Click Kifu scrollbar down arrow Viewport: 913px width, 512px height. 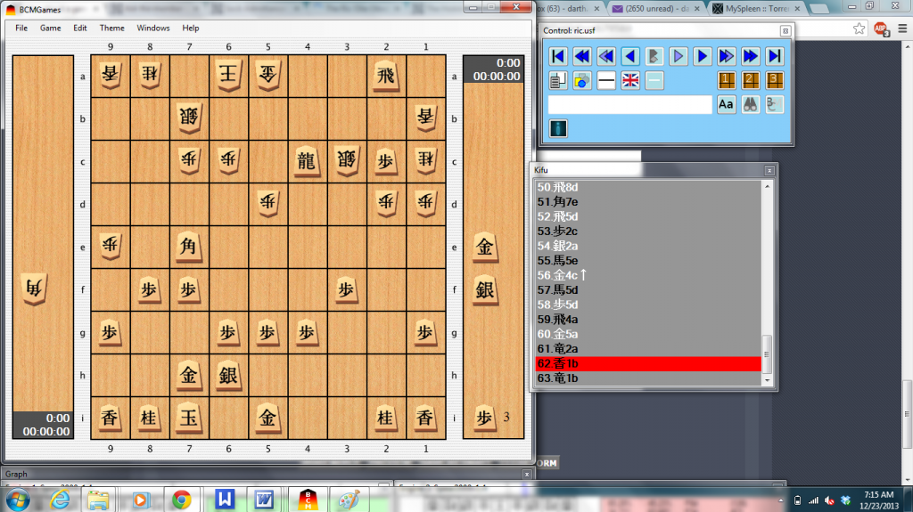click(767, 380)
